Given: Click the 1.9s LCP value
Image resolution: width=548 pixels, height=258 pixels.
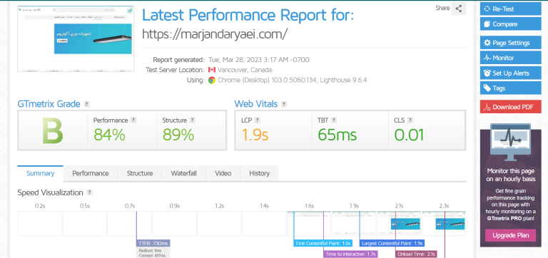Looking at the screenshot, I should pyautogui.click(x=255, y=135).
